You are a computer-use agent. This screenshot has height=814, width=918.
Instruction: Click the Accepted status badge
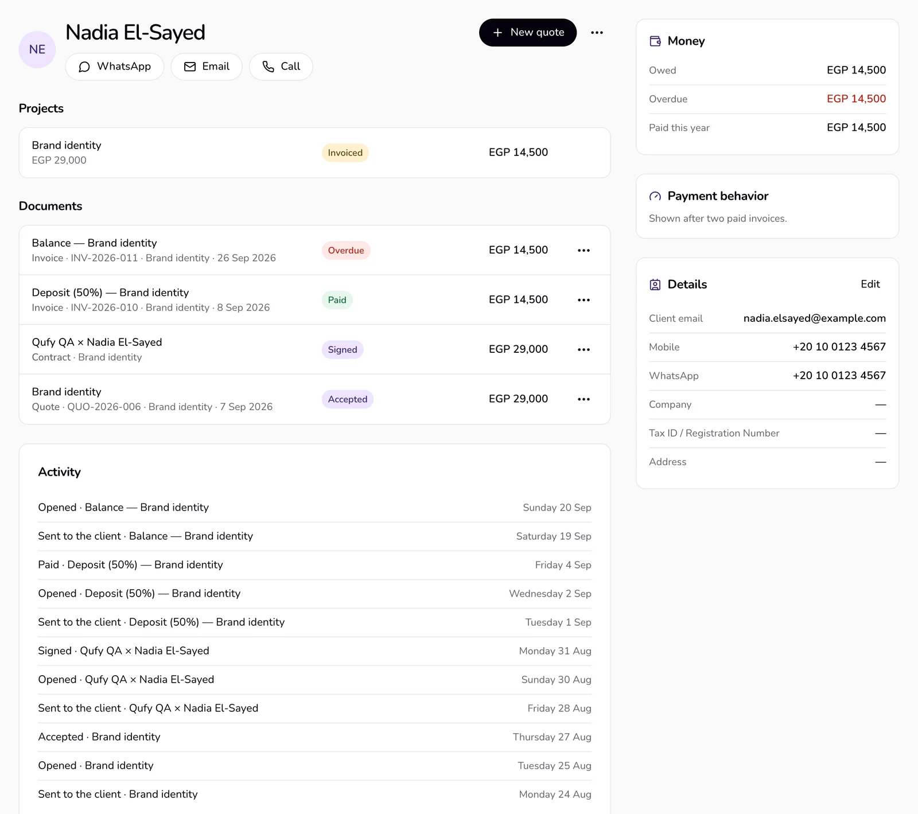pyautogui.click(x=348, y=399)
